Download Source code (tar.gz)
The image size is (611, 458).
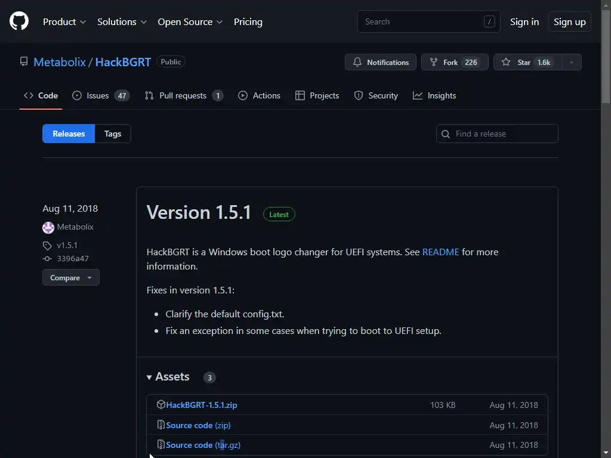pyautogui.click(x=203, y=445)
